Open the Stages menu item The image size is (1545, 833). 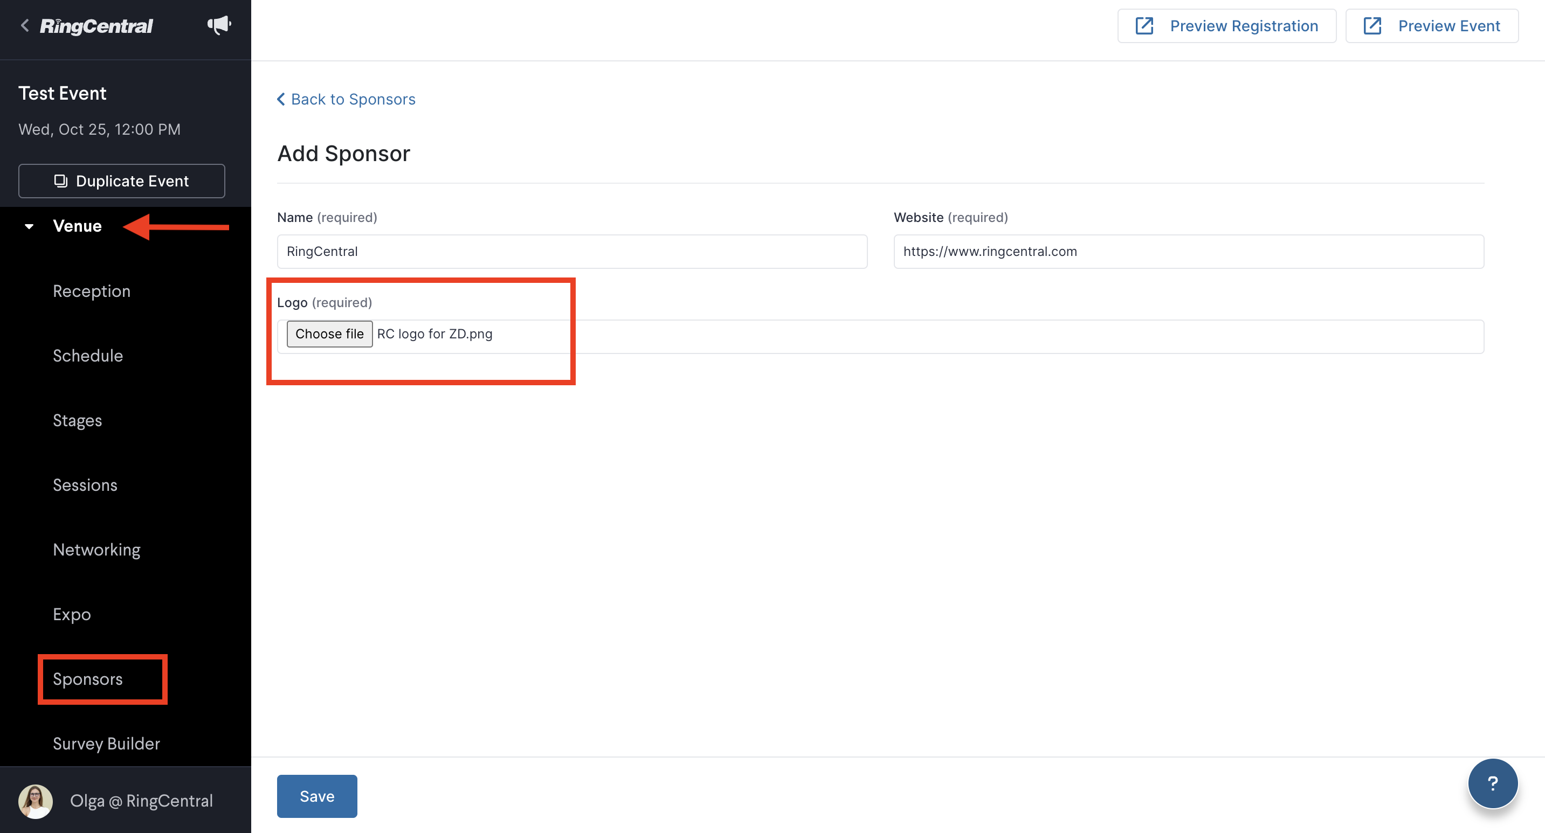tap(78, 421)
